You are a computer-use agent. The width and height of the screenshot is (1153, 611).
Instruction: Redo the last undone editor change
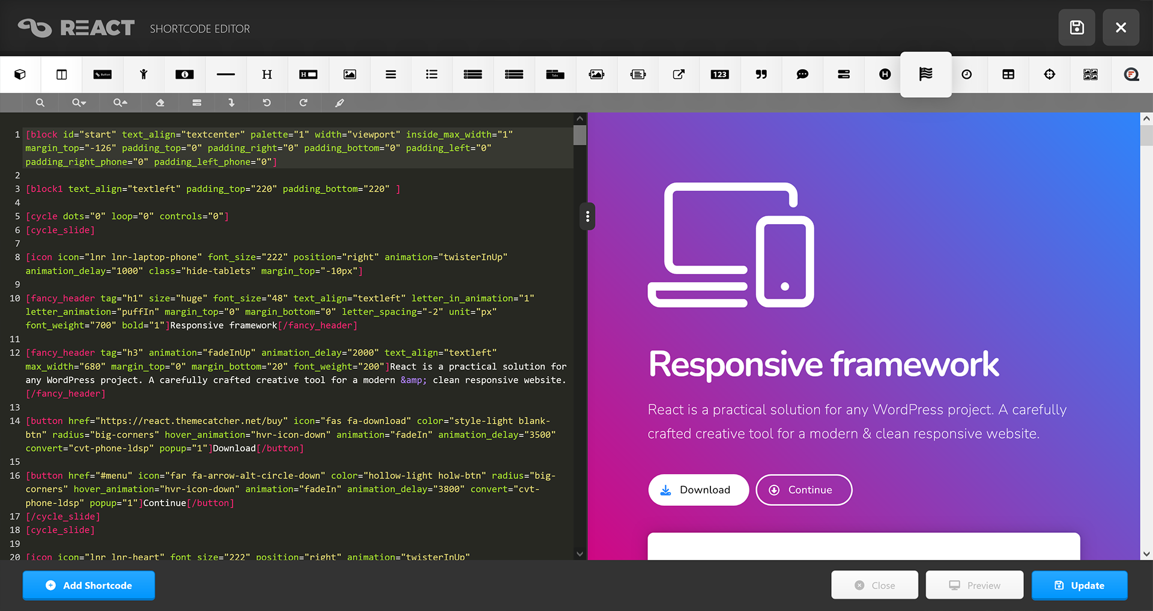[303, 103]
